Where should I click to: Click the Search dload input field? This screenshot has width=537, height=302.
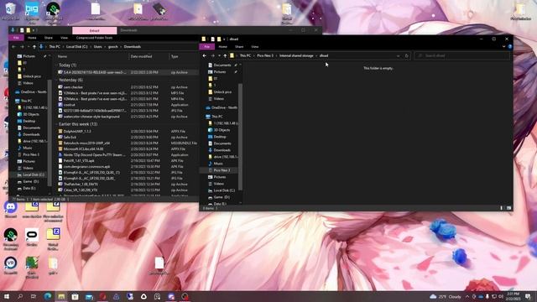(x=462, y=56)
